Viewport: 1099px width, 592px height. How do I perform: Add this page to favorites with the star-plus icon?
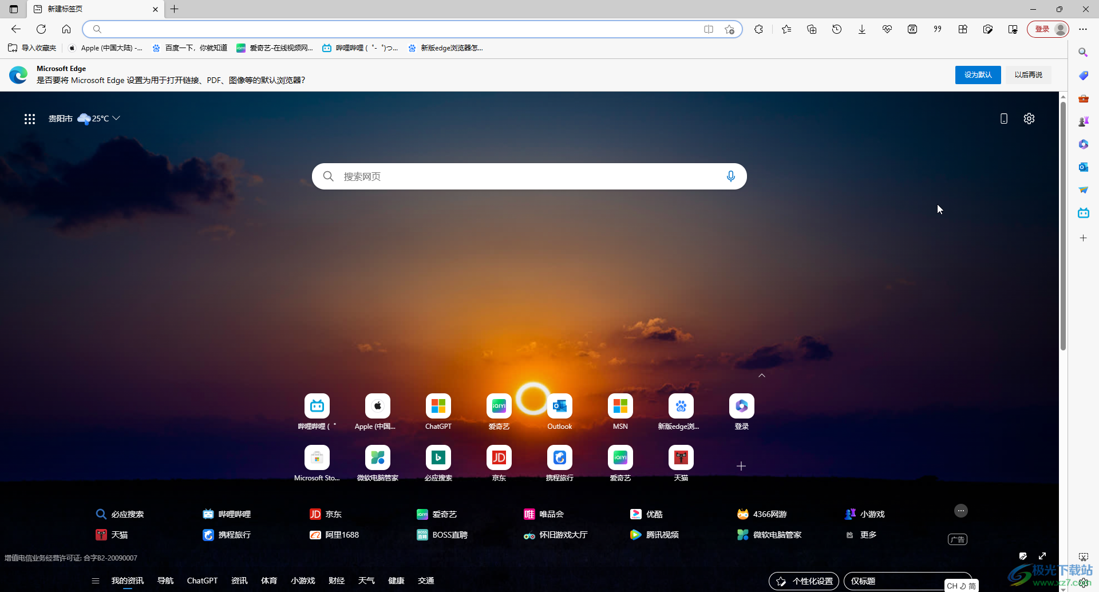[x=729, y=29]
